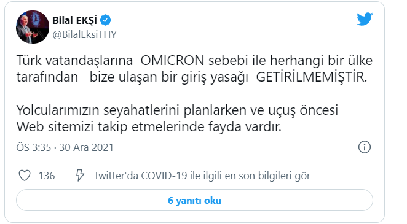Click the date 30 Ara 2021
407x224 pixels.
pyautogui.click(x=87, y=147)
